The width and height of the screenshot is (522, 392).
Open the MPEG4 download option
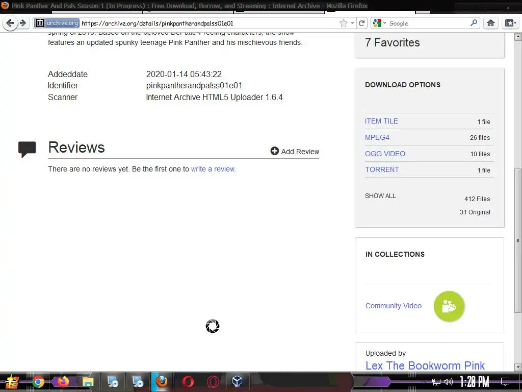coord(377,137)
